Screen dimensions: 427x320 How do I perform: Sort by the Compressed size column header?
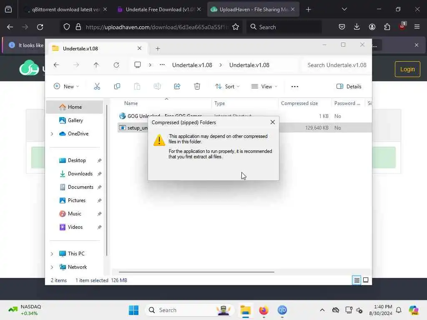coord(299,103)
